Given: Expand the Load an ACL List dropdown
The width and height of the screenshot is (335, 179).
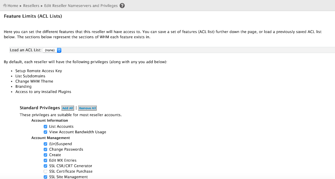Looking at the screenshot, I should (52, 50).
